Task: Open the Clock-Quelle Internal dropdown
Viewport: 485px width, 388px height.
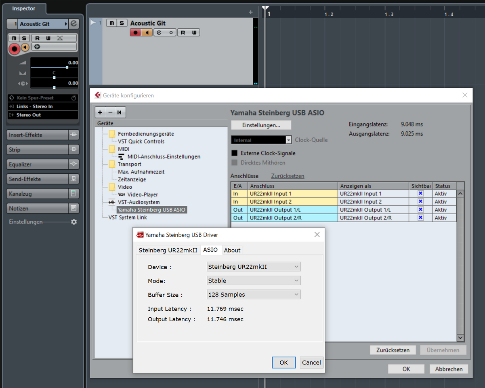Action: pyautogui.click(x=261, y=140)
